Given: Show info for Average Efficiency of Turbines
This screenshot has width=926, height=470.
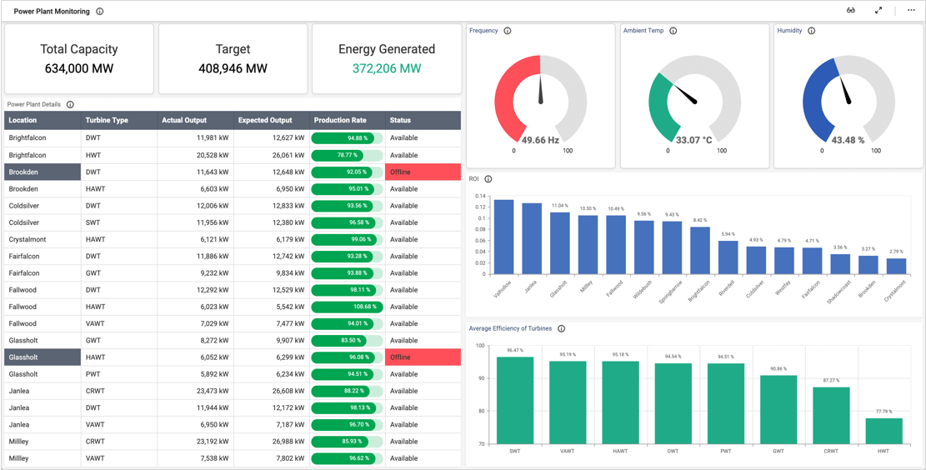Looking at the screenshot, I should [x=562, y=329].
